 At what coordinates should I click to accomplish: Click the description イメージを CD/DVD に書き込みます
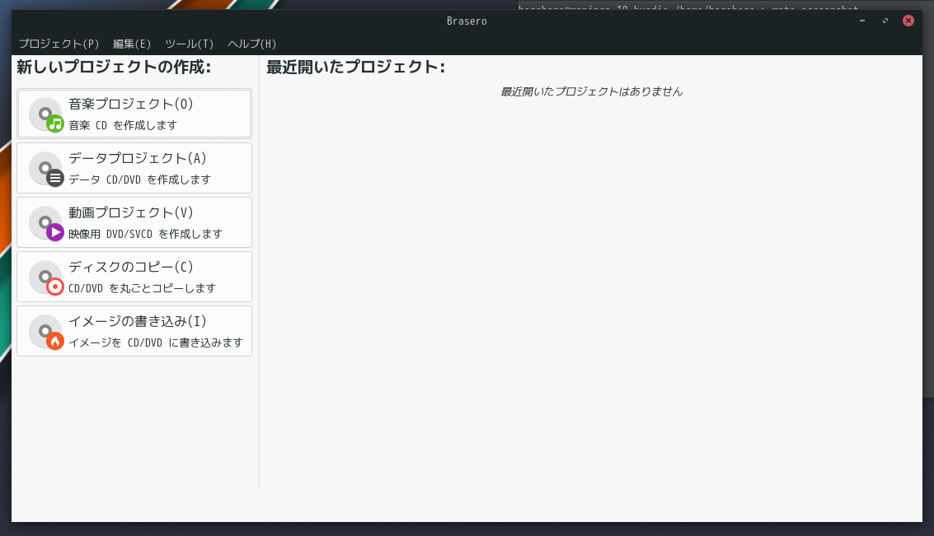pos(156,343)
